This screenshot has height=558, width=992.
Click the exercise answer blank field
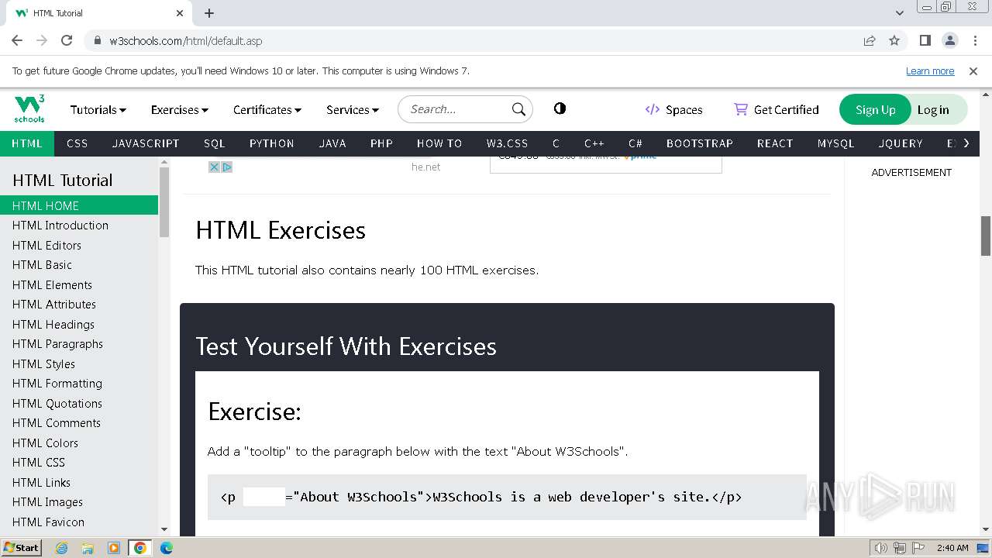[263, 497]
